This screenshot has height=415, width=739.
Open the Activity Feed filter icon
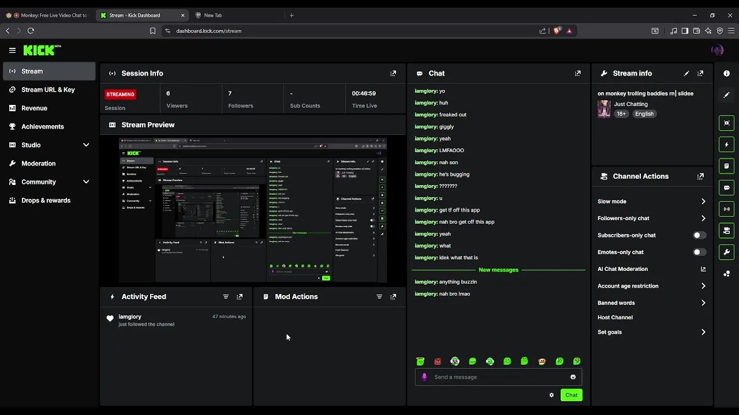(x=226, y=296)
